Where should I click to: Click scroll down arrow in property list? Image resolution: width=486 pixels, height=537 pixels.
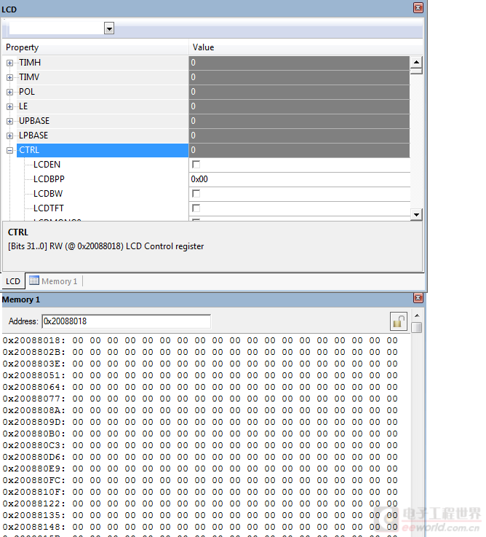point(416,215)
